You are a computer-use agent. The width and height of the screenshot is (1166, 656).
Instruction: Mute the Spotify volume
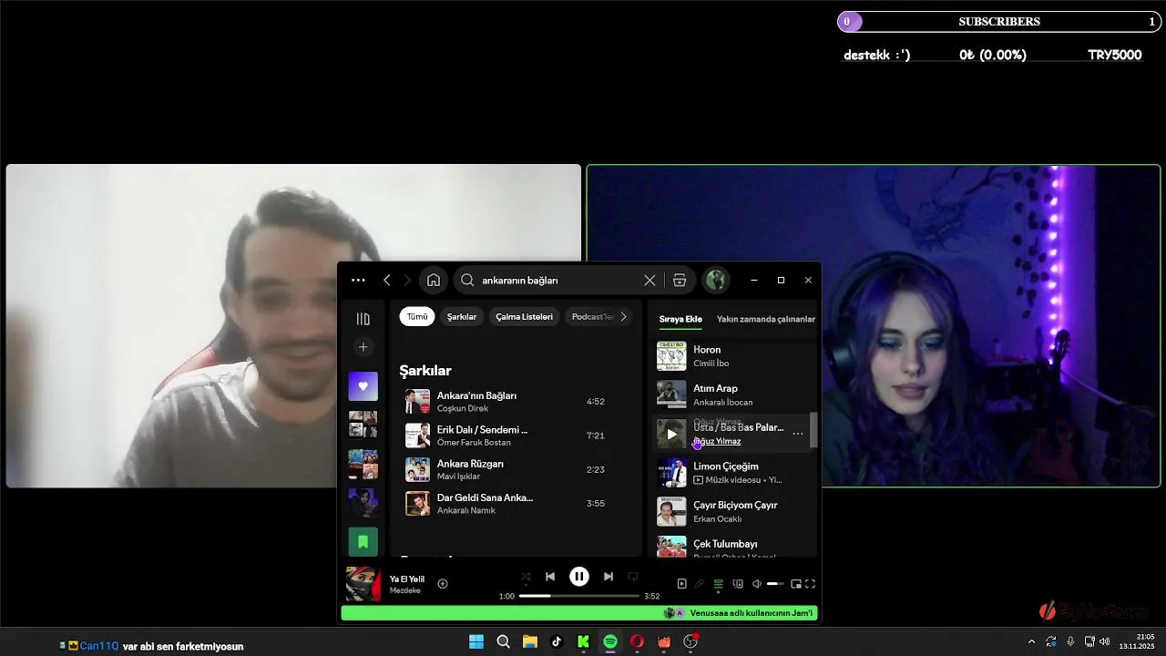point(756,584)
